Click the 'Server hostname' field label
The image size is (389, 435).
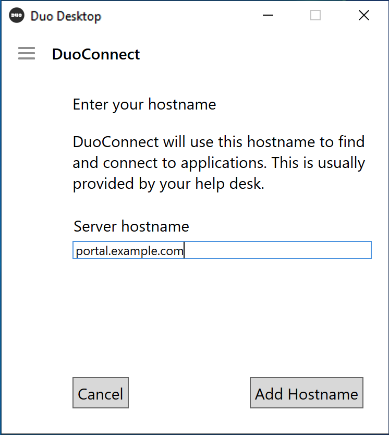pyautogui.click(x=131, y=226)
